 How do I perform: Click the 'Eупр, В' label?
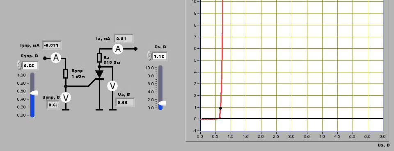click(x=30, y=56)
